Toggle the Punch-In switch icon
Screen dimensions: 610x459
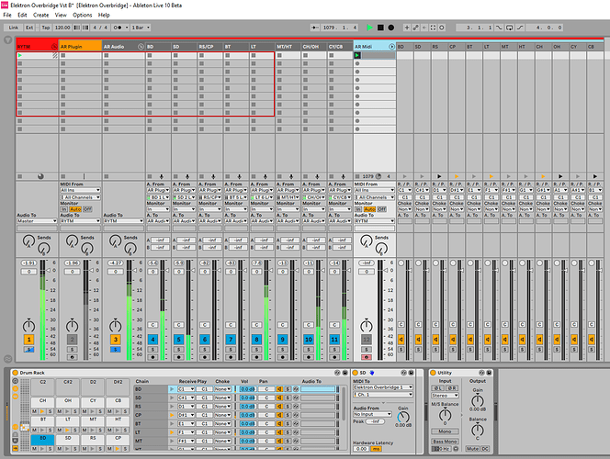pos(499,28)
